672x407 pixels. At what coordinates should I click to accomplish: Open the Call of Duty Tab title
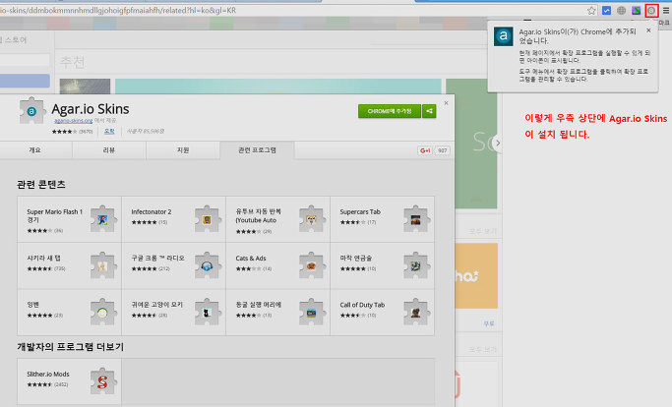pos(362,305)
